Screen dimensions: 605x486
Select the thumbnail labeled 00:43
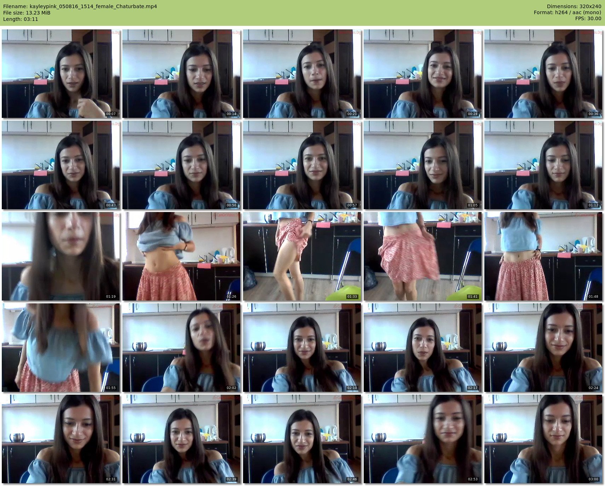(61, 165)
